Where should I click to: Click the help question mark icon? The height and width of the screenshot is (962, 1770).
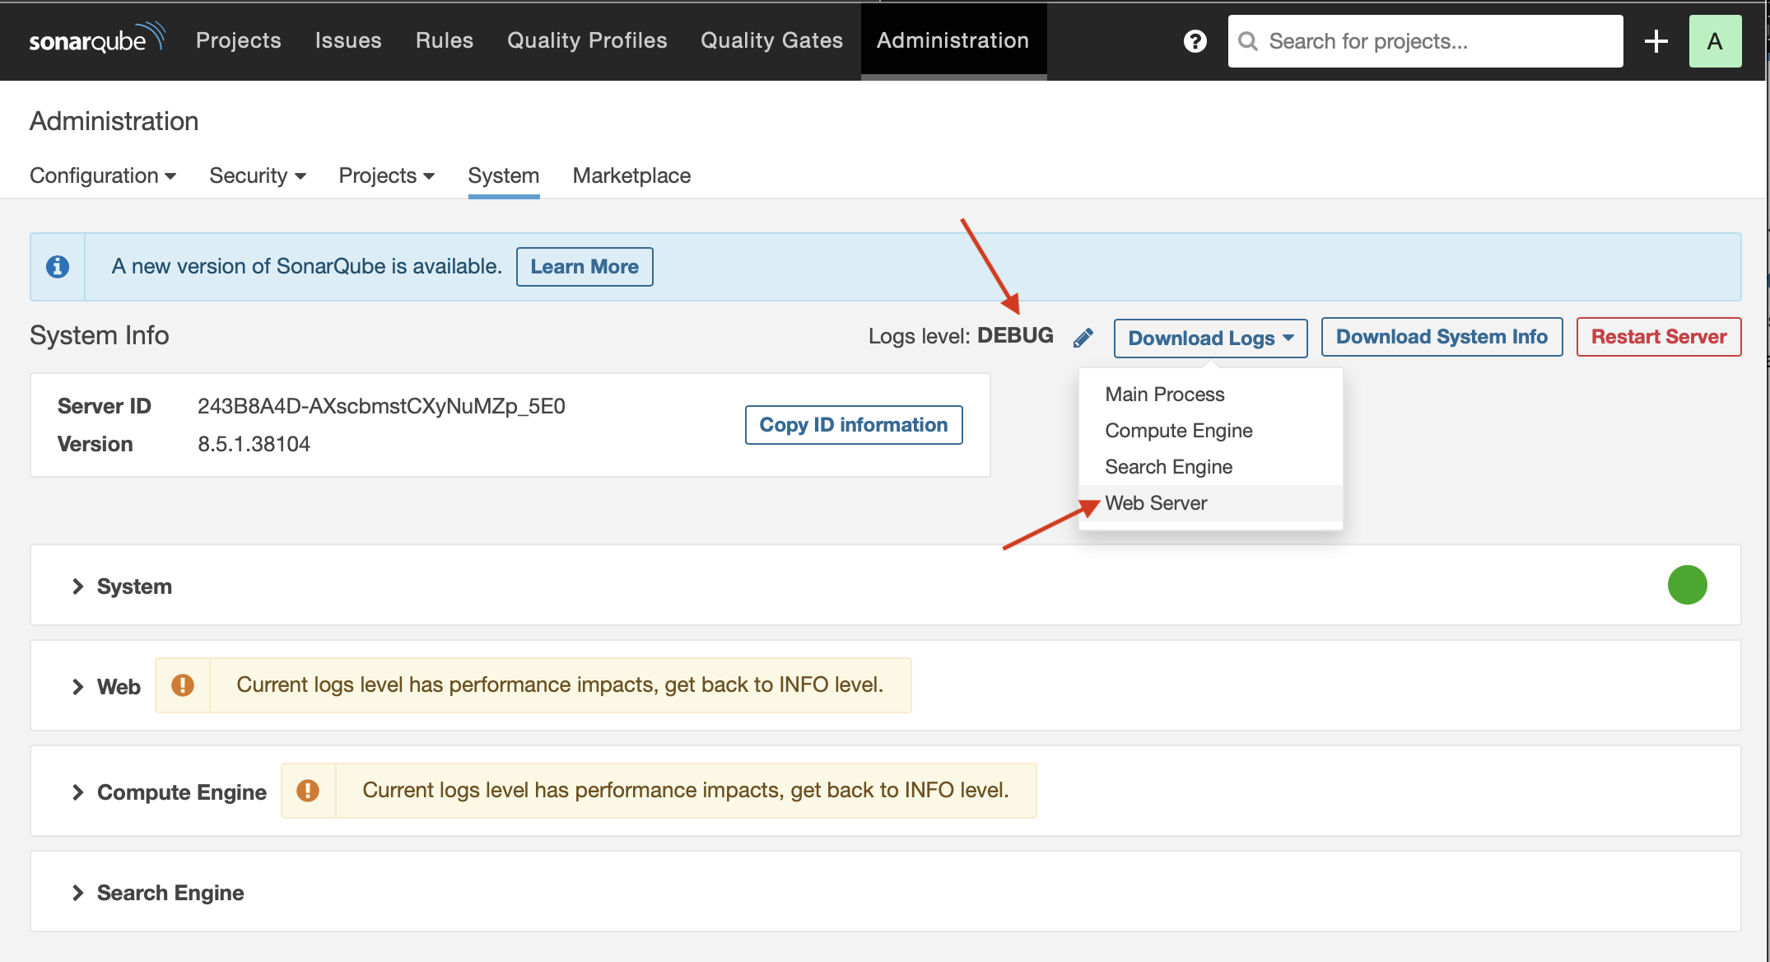pos(1195,40)
